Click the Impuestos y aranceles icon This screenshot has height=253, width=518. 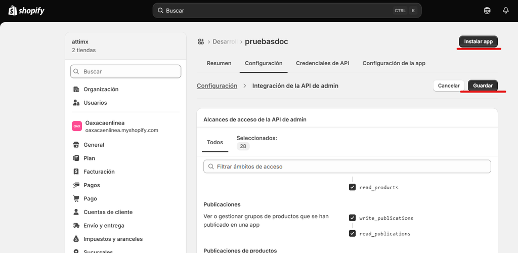click(76, 239)
